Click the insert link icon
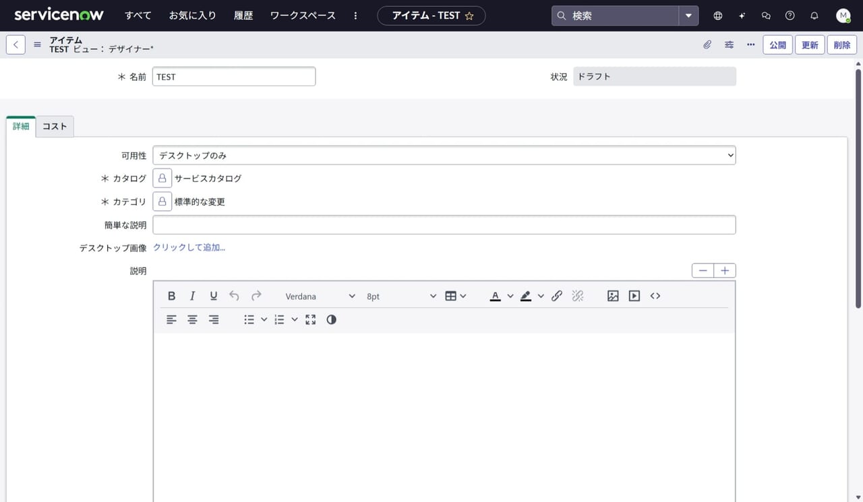Image resolution: width=863 pixels, height=502 pixels. point(557,296)
